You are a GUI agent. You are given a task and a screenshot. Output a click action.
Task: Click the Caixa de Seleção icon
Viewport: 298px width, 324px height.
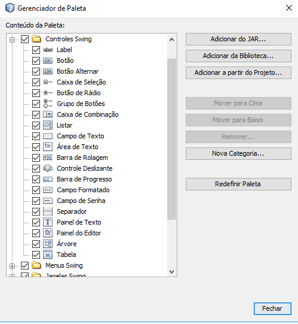48,82
